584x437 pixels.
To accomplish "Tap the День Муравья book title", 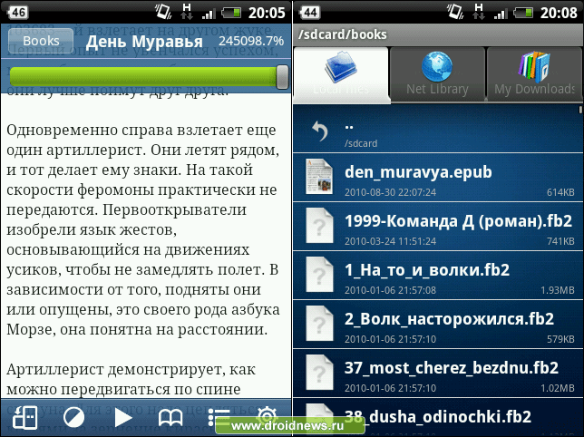I will [x=144, y=42].
